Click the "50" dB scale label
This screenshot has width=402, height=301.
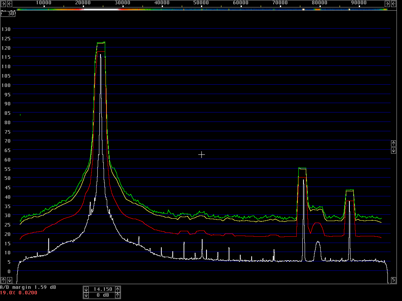pos(7,178)
